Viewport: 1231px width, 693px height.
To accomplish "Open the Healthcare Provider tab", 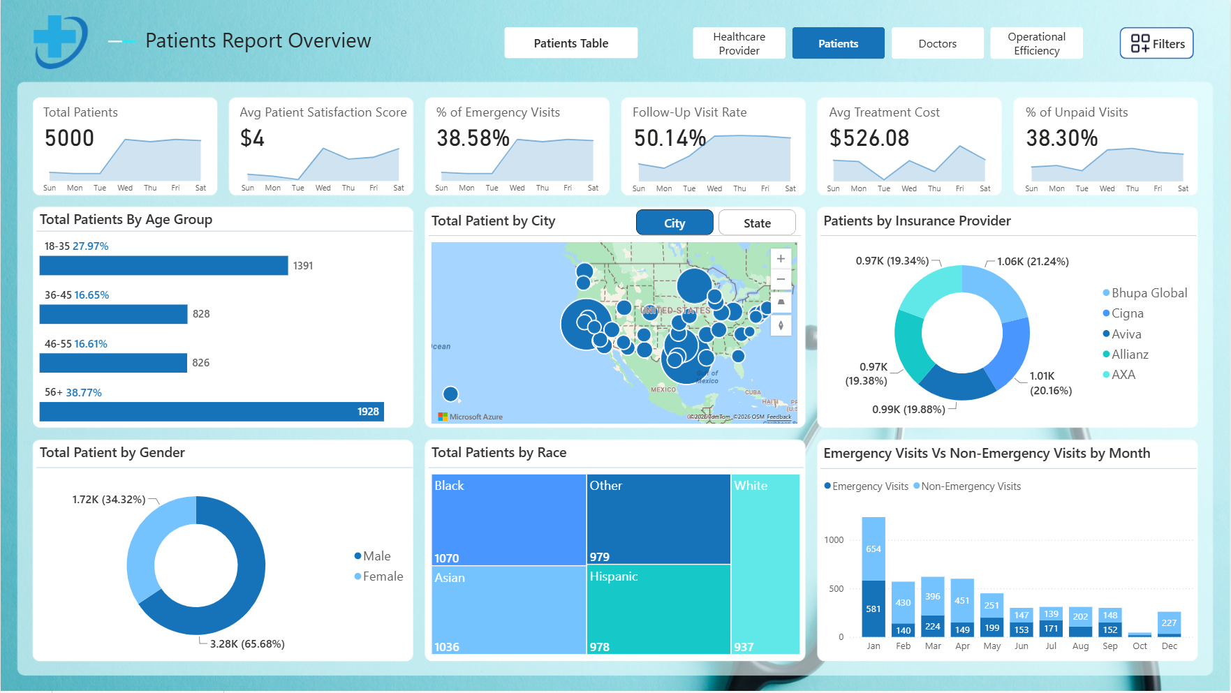I will [739, 43].
